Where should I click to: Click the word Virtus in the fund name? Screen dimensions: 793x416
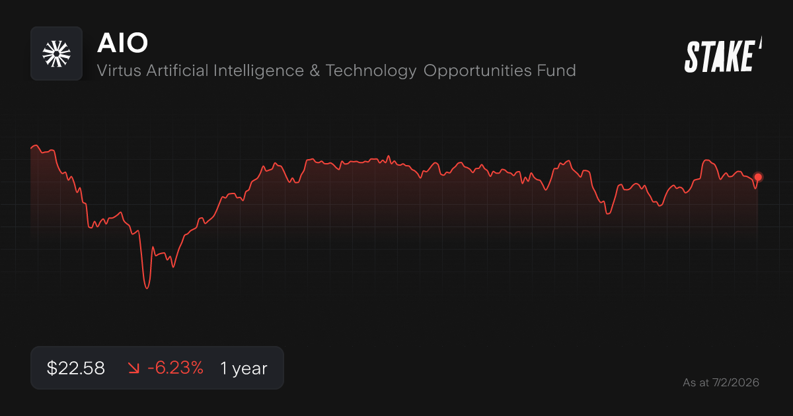(x=116, y=70)
